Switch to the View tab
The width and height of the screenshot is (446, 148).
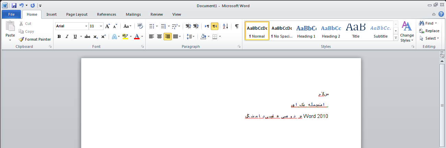[177, 14]
